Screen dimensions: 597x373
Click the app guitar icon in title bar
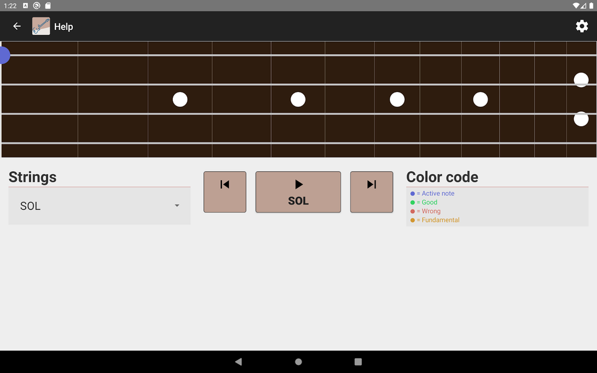click(40, 26)
